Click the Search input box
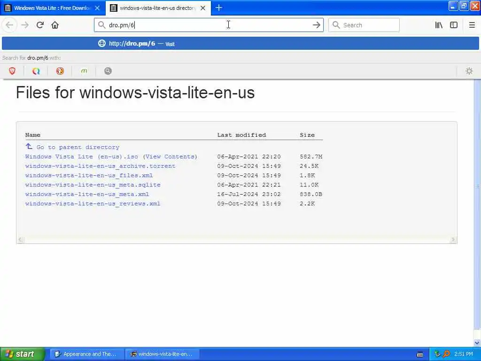 pos(364,25)
